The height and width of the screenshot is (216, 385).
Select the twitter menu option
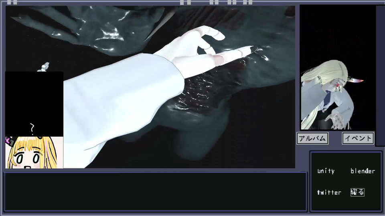coord(329,192)
